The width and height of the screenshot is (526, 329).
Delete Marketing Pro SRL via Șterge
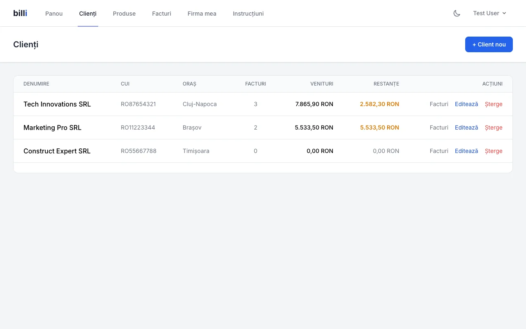click(x=494, y=127)
